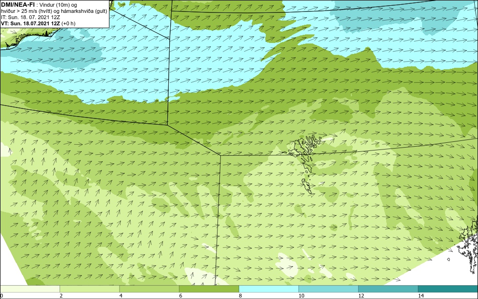Click the 4–6 m/s green legend swatch
This screenshot has width=478, height=299.
pos(149,289)
